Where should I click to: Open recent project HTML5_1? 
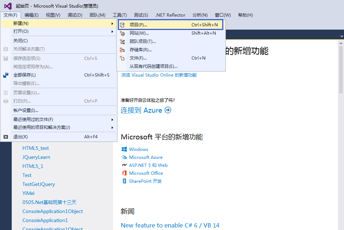click(x=33, y=166)
